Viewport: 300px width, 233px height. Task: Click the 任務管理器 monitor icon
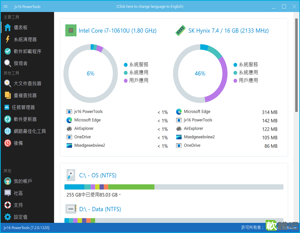tap(7, 107)
